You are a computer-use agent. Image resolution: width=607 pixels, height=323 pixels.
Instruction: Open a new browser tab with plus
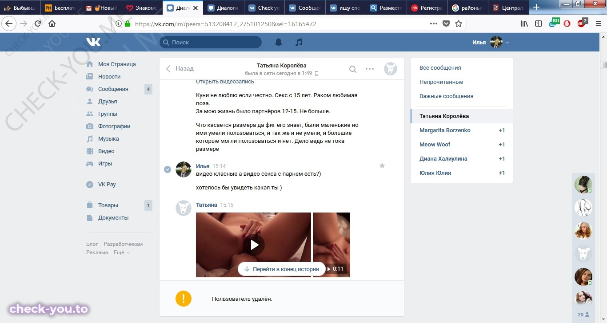[536, 7]
